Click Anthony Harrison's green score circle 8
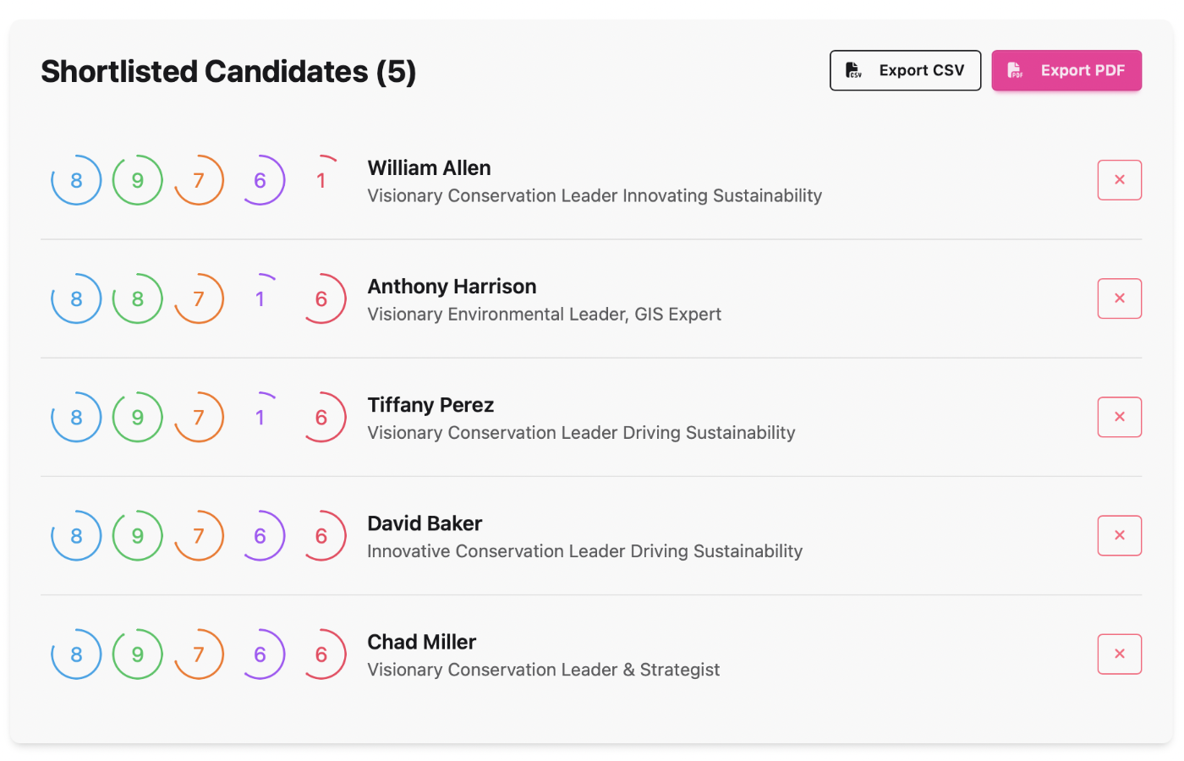1184x761 pixels. point(138,298)
